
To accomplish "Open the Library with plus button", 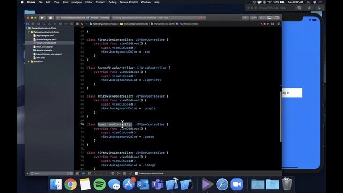I will [x=245, y=18].
